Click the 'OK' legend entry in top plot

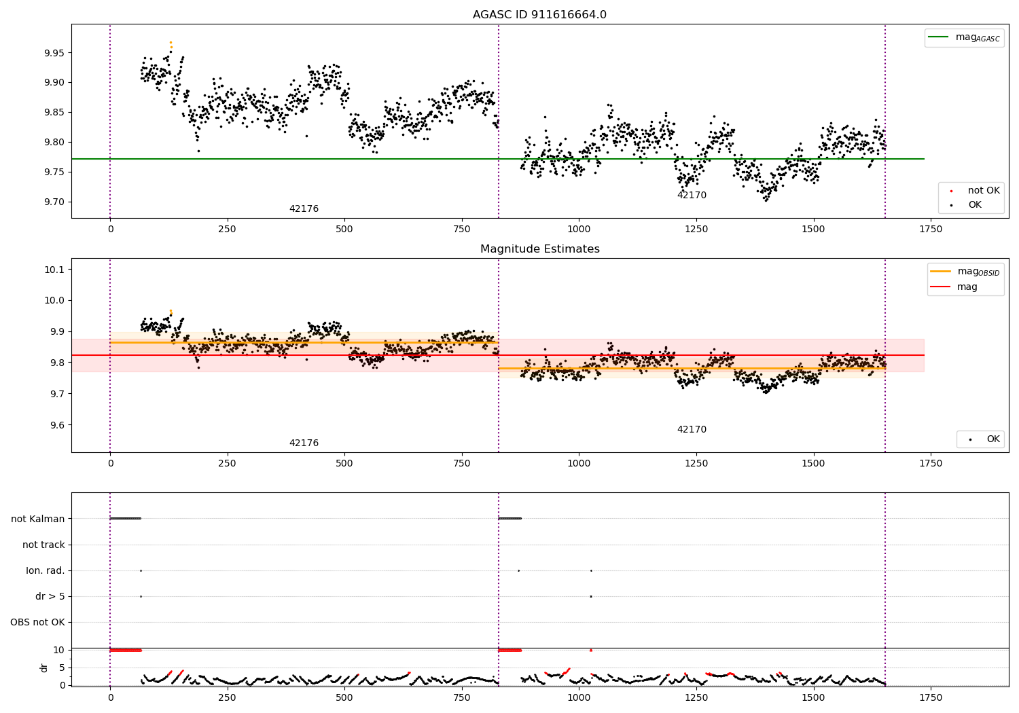coord(966,205)
